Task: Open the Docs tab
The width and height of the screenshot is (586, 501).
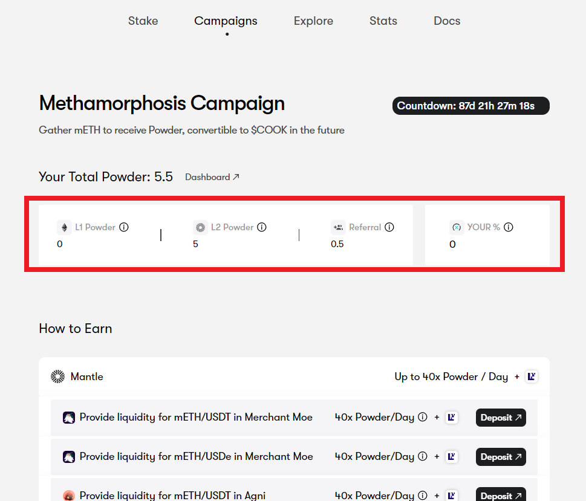Action: (447, 21)
